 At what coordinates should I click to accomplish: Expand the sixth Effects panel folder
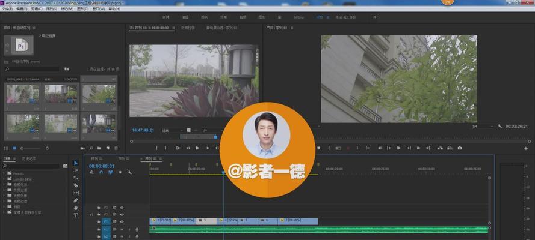(4, 201)
